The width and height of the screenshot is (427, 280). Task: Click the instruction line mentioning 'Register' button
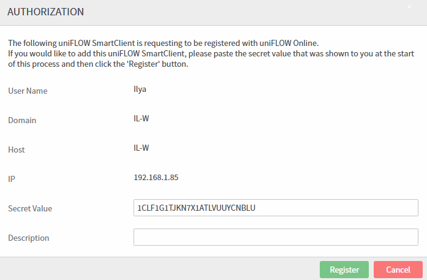pyautogui.click(x=97, y=65)
